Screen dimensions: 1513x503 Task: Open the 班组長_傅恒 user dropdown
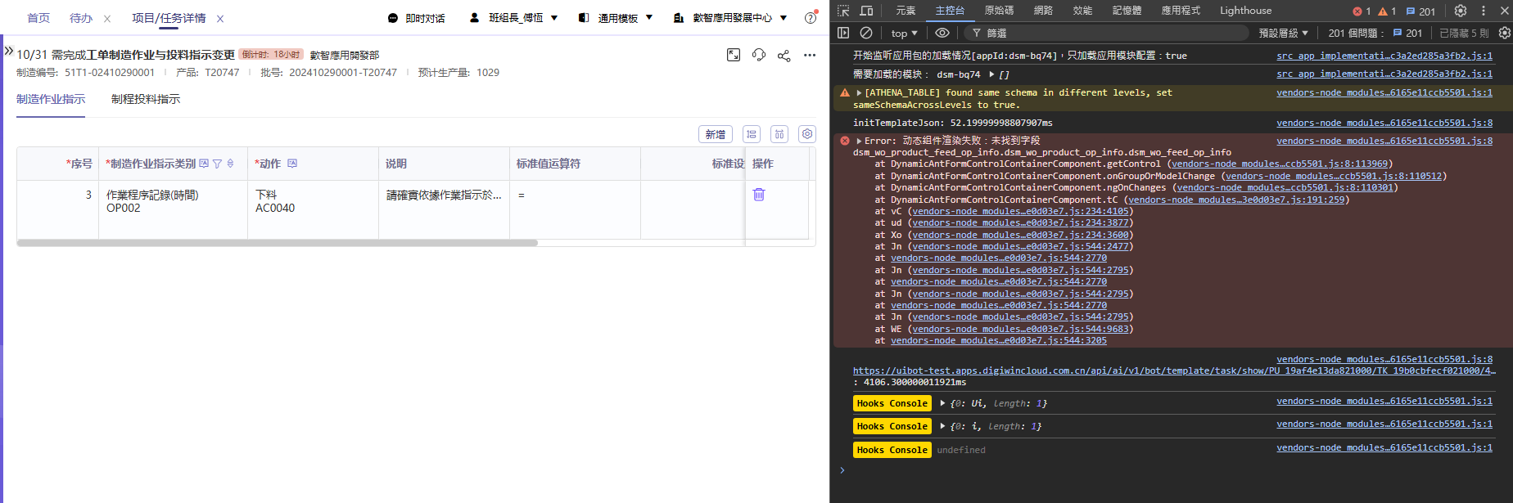point(514,18)
